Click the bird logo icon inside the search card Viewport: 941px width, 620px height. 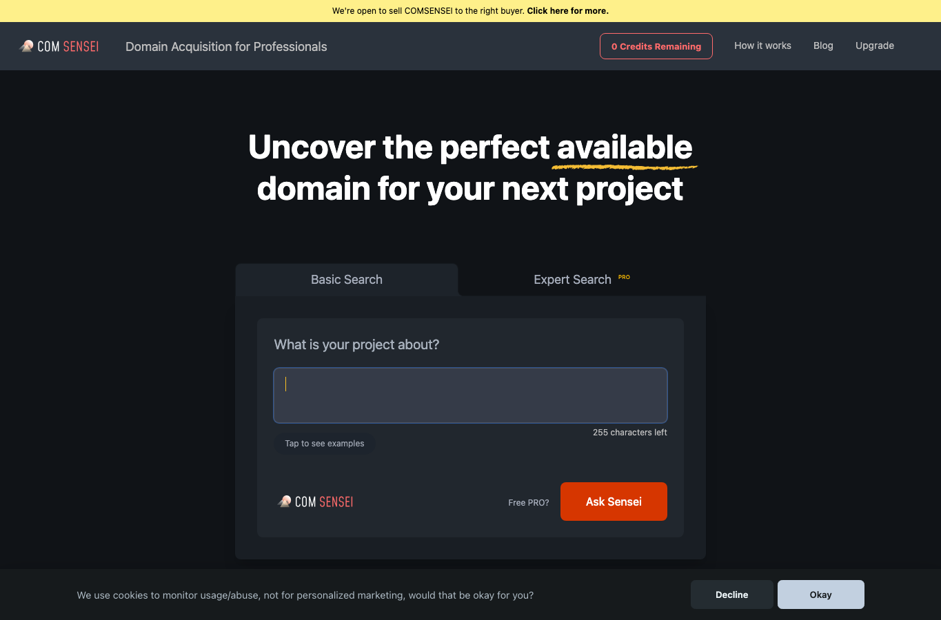pyautogui.click(x=285, y=502)
